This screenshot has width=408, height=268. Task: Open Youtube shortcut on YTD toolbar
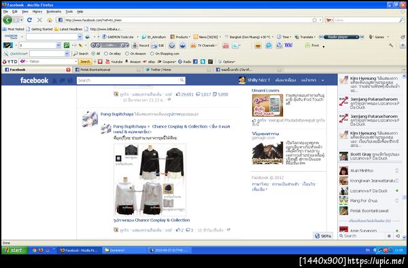pyautogui.click(x=114, y=62)
